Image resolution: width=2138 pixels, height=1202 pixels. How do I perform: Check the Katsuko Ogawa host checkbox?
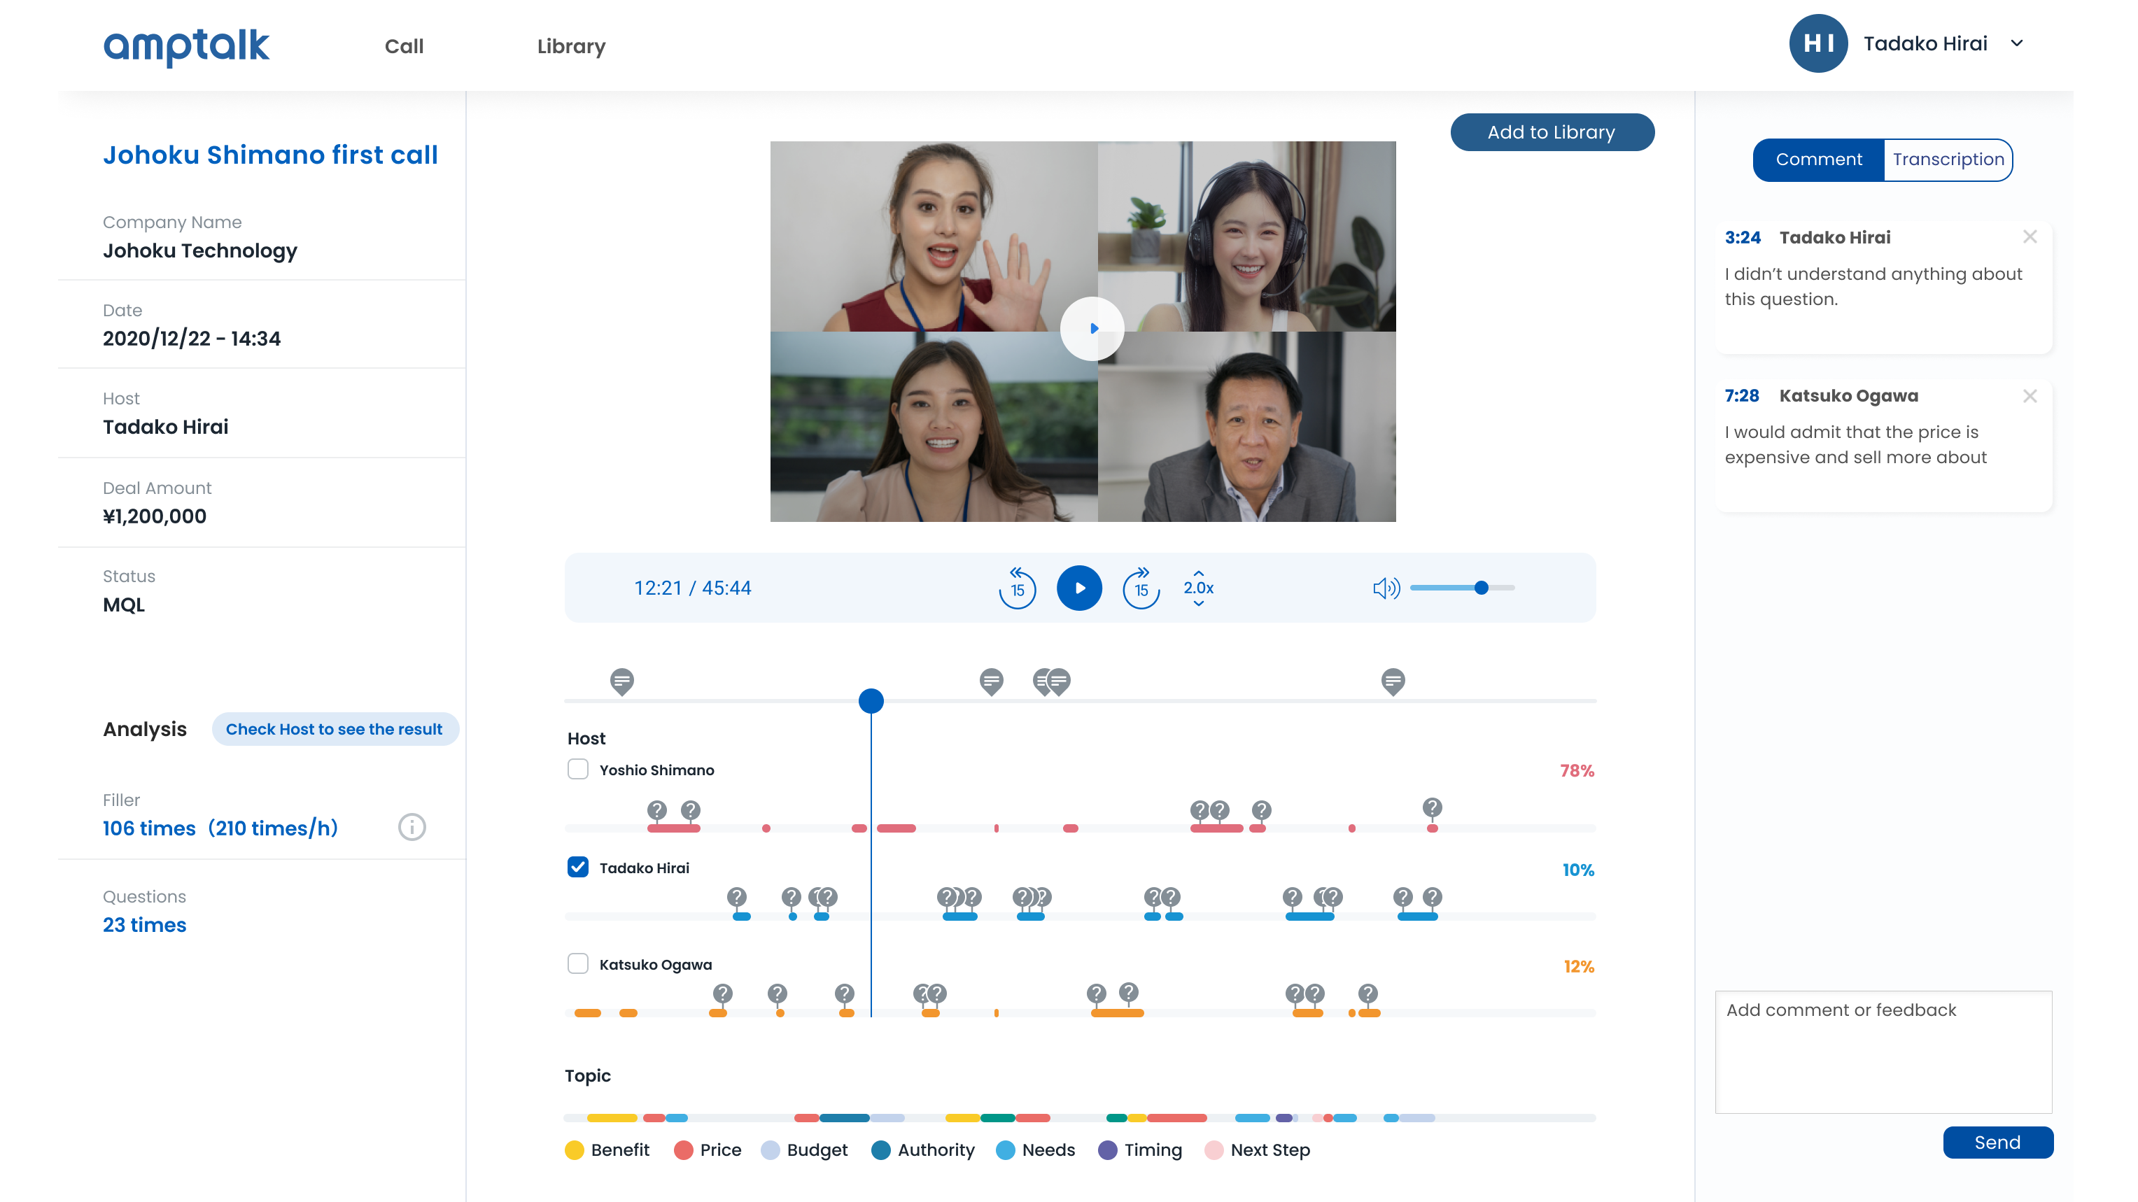click(577, 964)
